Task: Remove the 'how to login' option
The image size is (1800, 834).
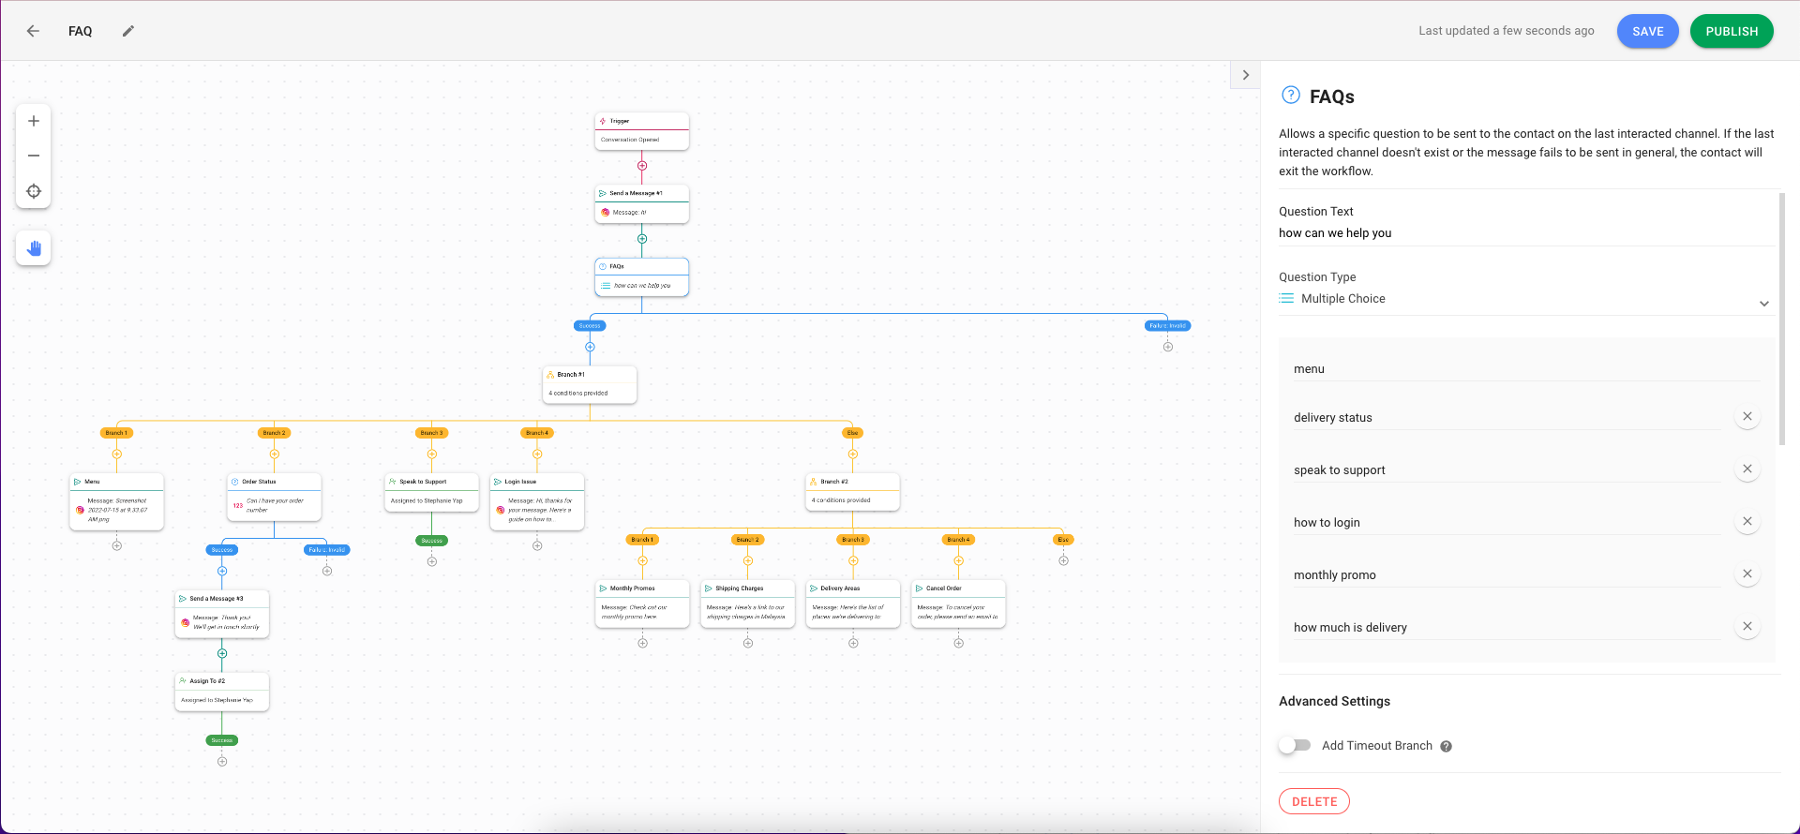Action: tap(1747, 521)
